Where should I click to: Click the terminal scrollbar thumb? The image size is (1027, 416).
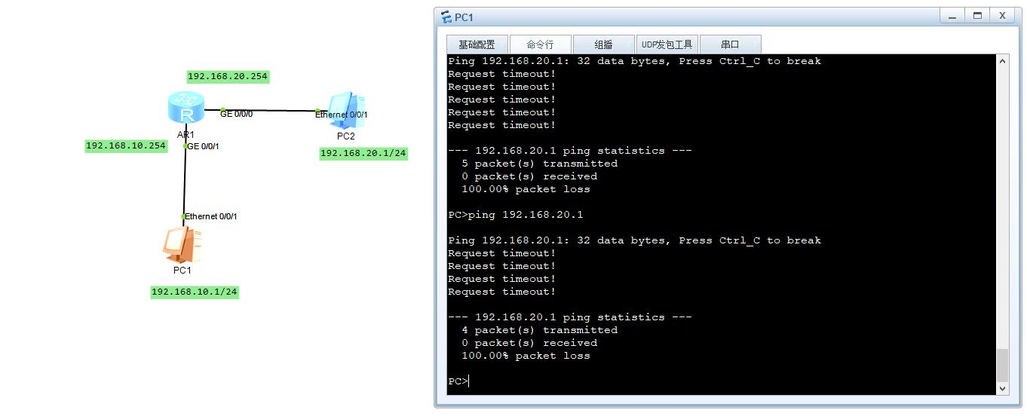click(x=1002, y=366)
